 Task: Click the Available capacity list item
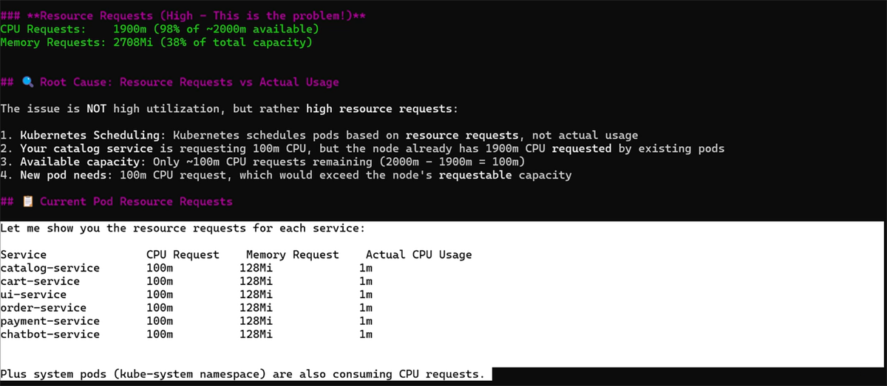pyautogui.click(x=262, y=162)
